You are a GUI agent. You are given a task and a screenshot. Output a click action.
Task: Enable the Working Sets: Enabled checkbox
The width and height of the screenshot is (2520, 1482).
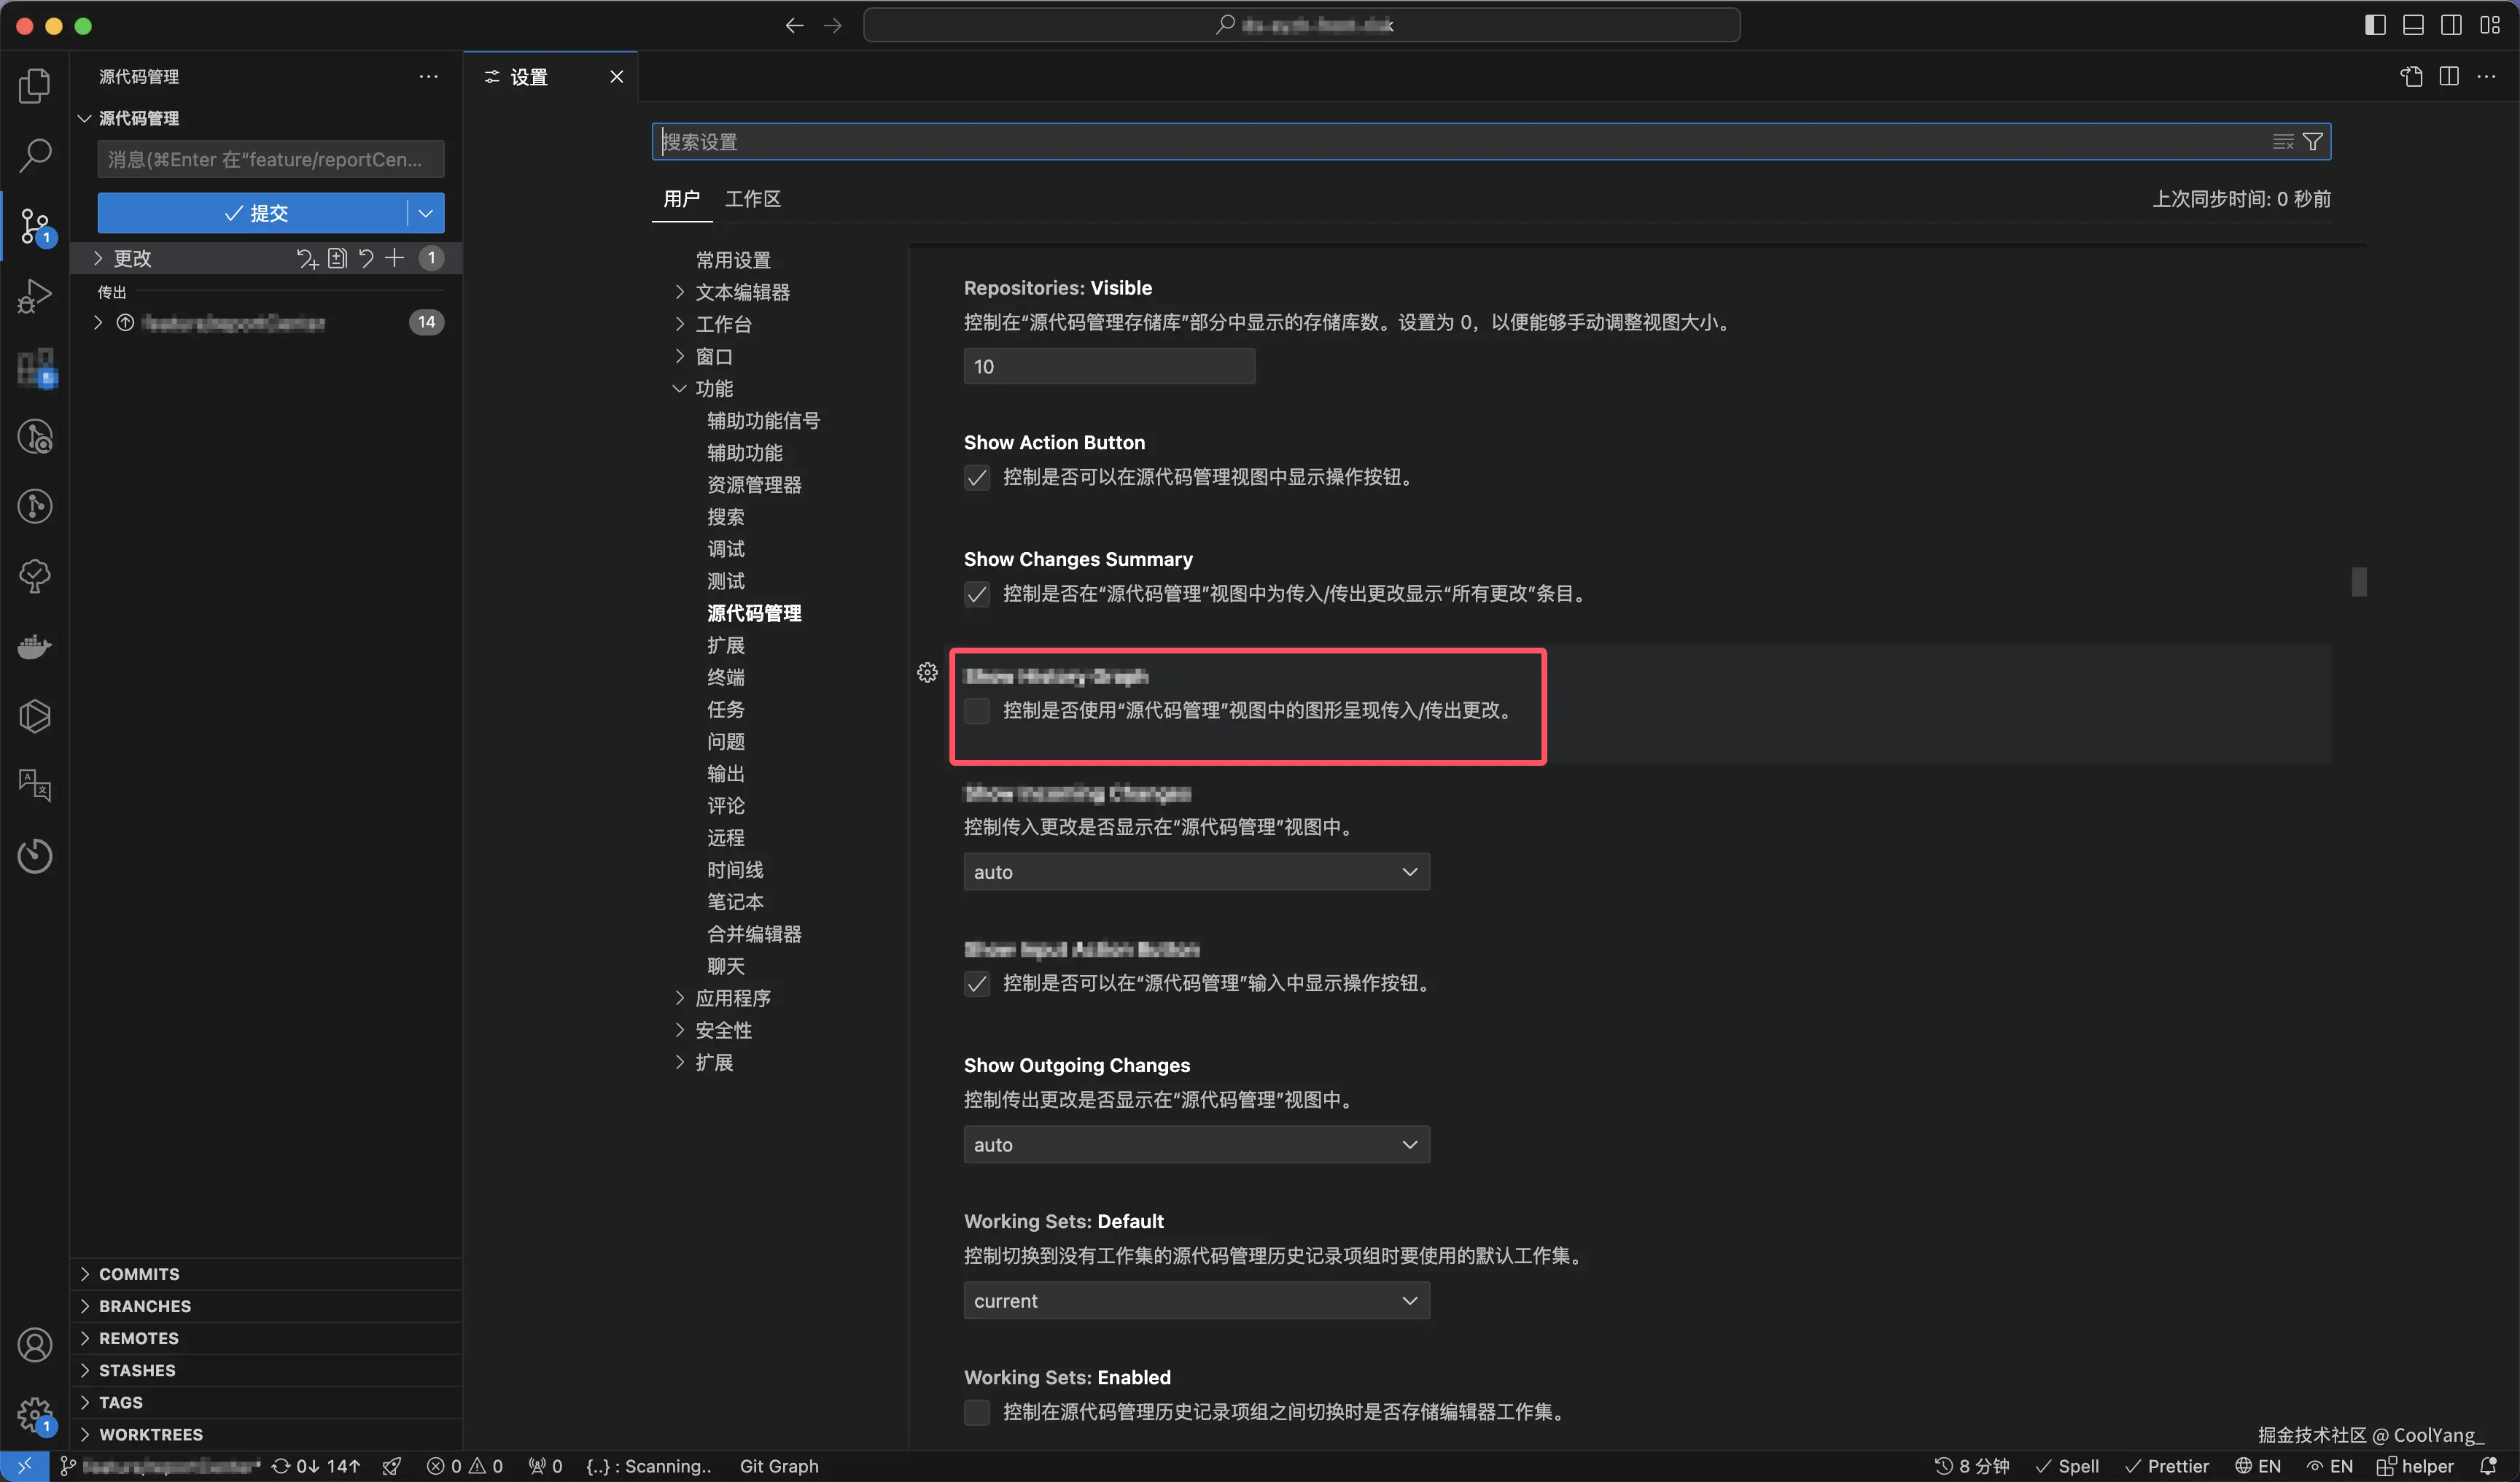977,1412
